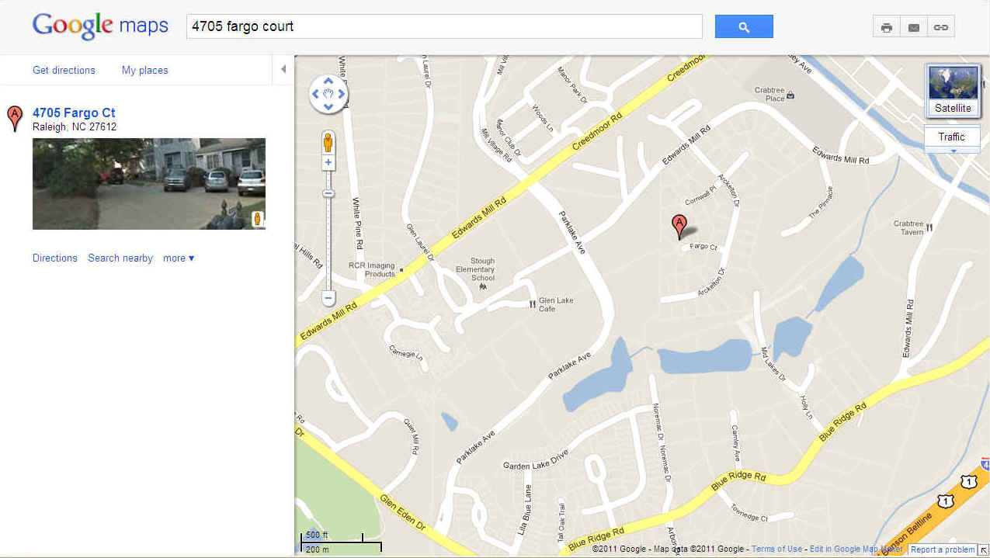
Task: Collapse the left side panel
Action: coord(283,69)
